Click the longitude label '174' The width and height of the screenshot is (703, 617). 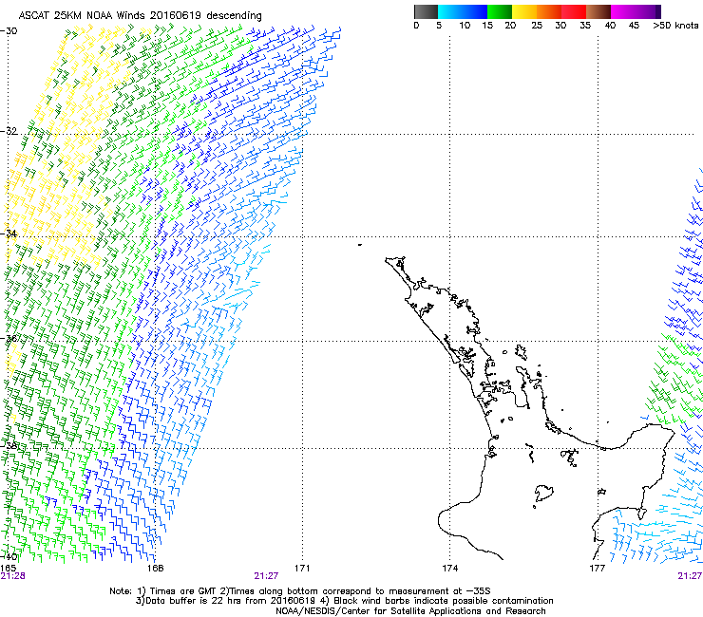(x=449, y=569)
